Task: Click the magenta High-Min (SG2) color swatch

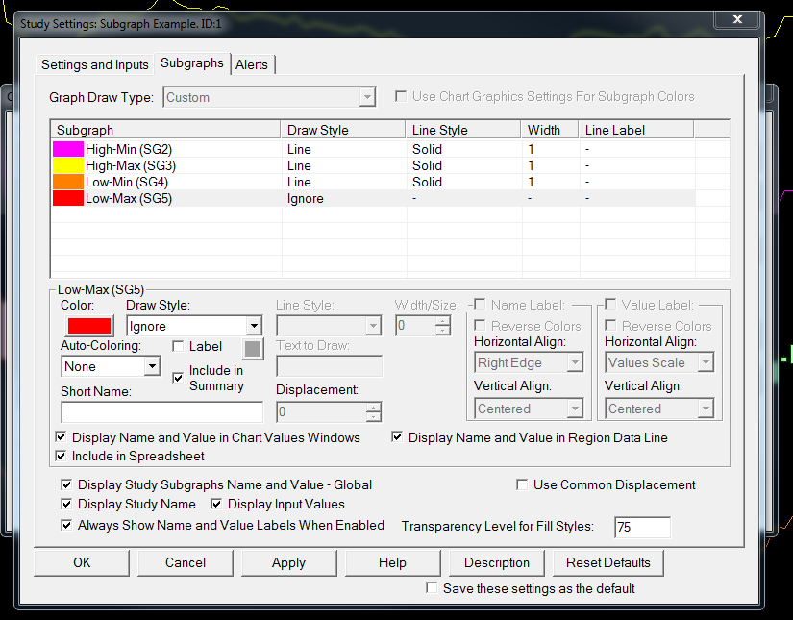Action: [68, 149]
